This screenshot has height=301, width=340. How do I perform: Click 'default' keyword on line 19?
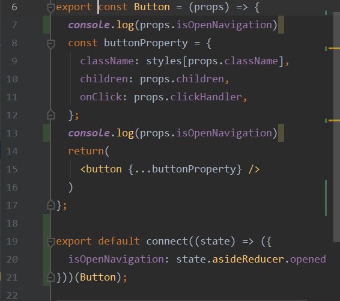[118, 241]
